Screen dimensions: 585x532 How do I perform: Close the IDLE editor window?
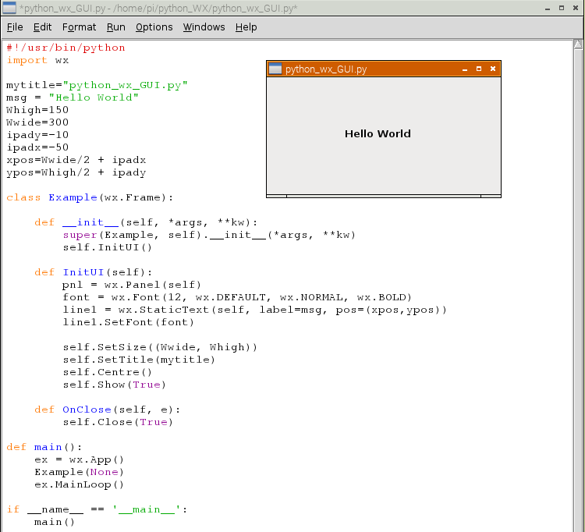[x=575, y=7]
